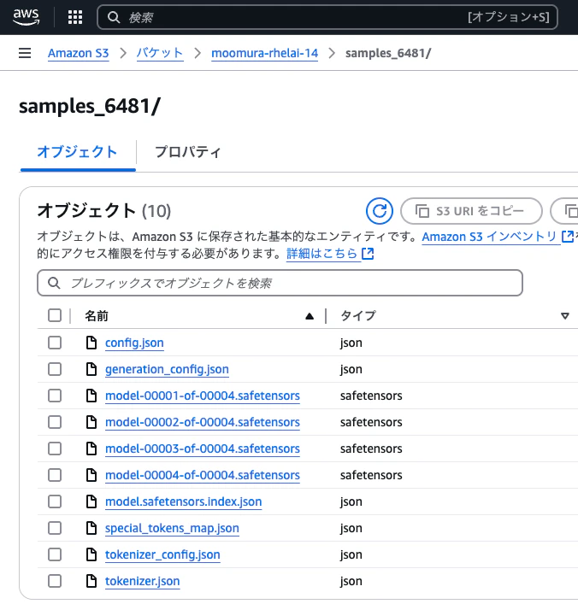The width and height of the screenshot is (578, 604).
Task: Tick the checkbox for model-00002-of-00004.safetensors
Action: 55,422
